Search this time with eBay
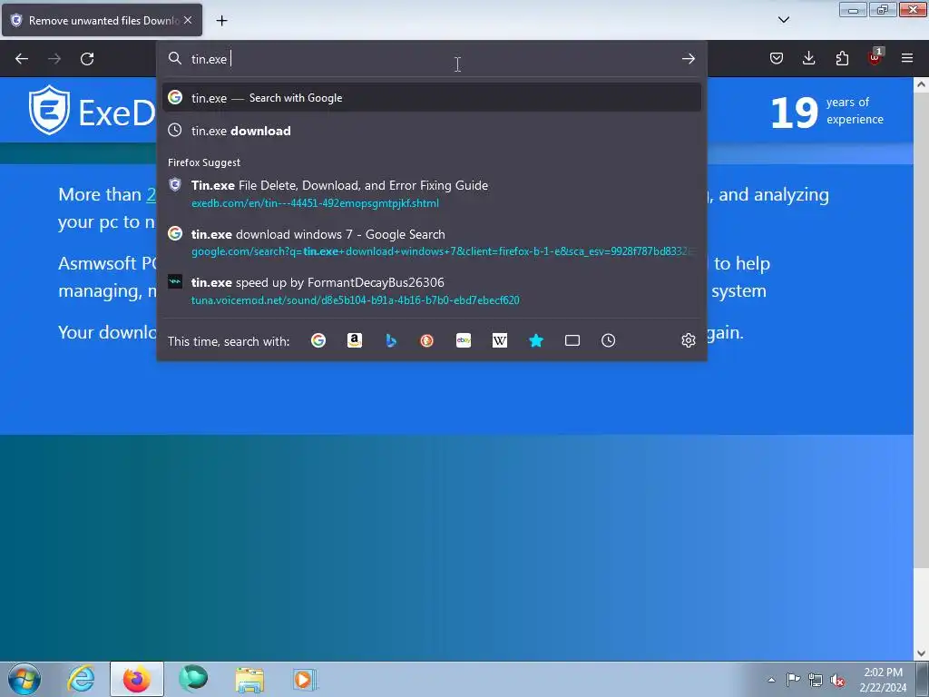This screenshot has height=697, width=929. (x=464, y=340)
